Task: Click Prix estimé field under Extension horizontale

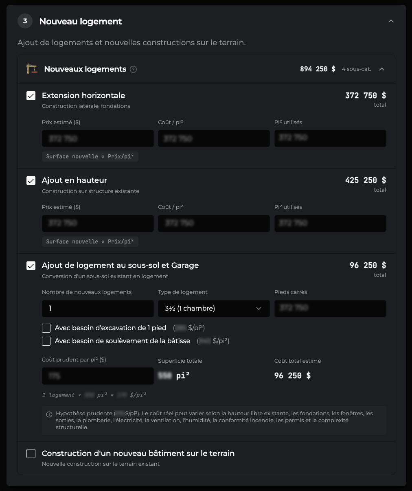Action: tap(98, 138)
